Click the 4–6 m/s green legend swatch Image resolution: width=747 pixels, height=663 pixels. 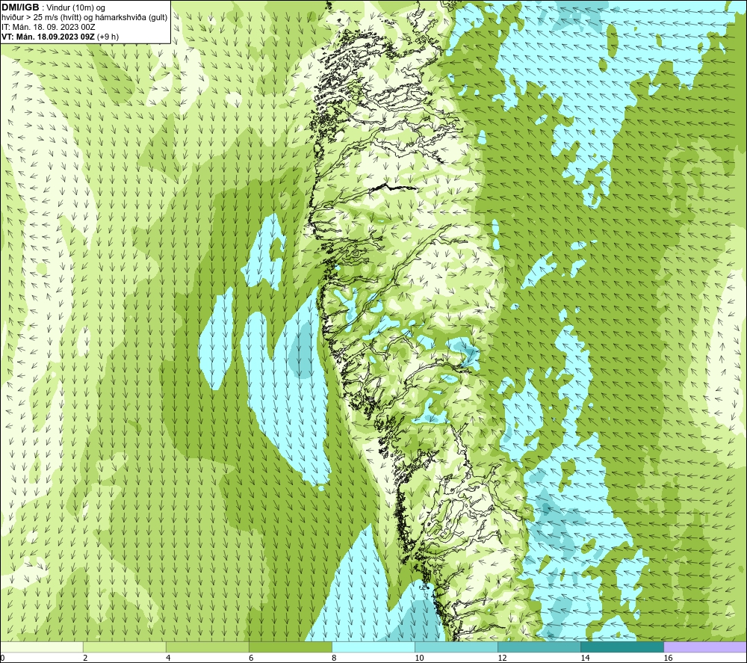pyautogui.click(x=208, y=647)
